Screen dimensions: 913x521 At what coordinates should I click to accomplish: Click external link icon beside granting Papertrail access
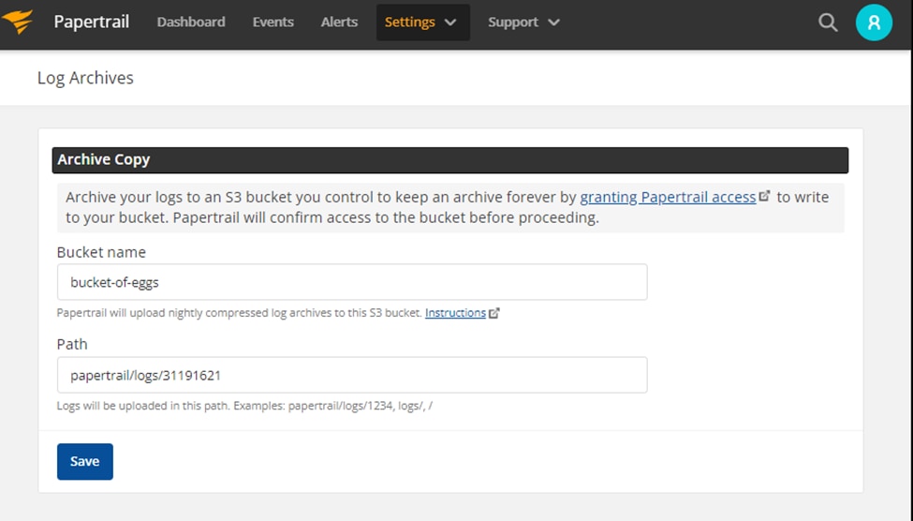point(764,197)
